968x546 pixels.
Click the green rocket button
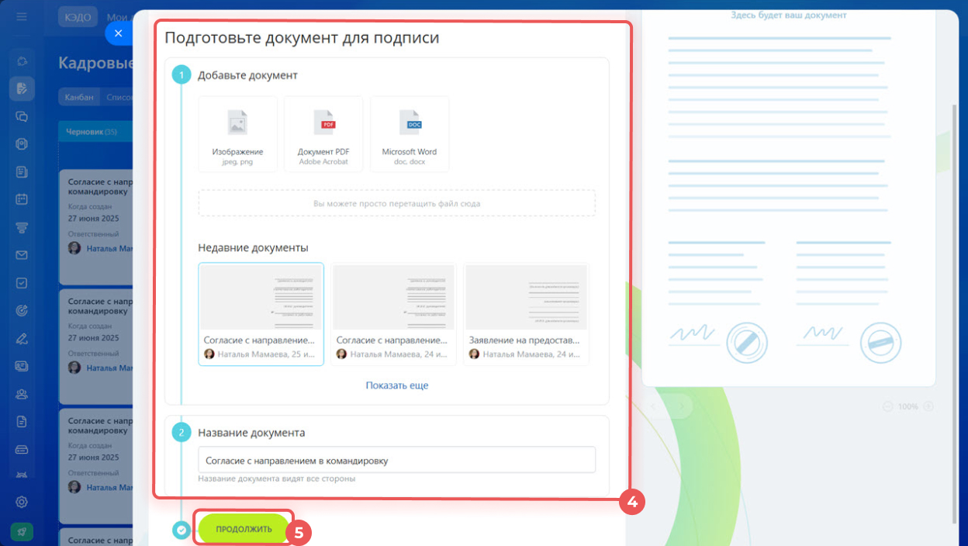pyautogui.click(x=22, y=531)
